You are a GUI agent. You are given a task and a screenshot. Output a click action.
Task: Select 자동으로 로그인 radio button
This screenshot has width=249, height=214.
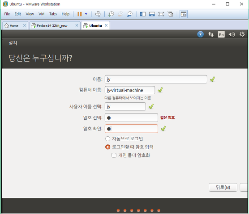point(107,139)
